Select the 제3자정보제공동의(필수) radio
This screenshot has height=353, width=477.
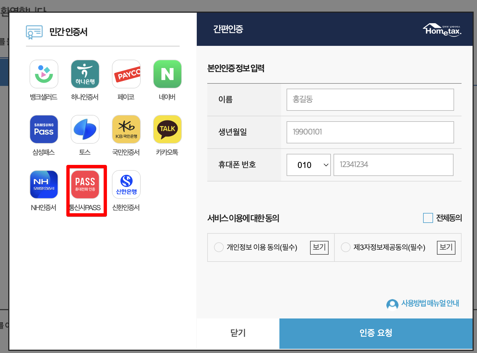[346, 247]
